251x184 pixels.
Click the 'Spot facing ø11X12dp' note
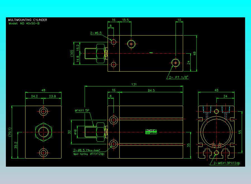[89, 154]
